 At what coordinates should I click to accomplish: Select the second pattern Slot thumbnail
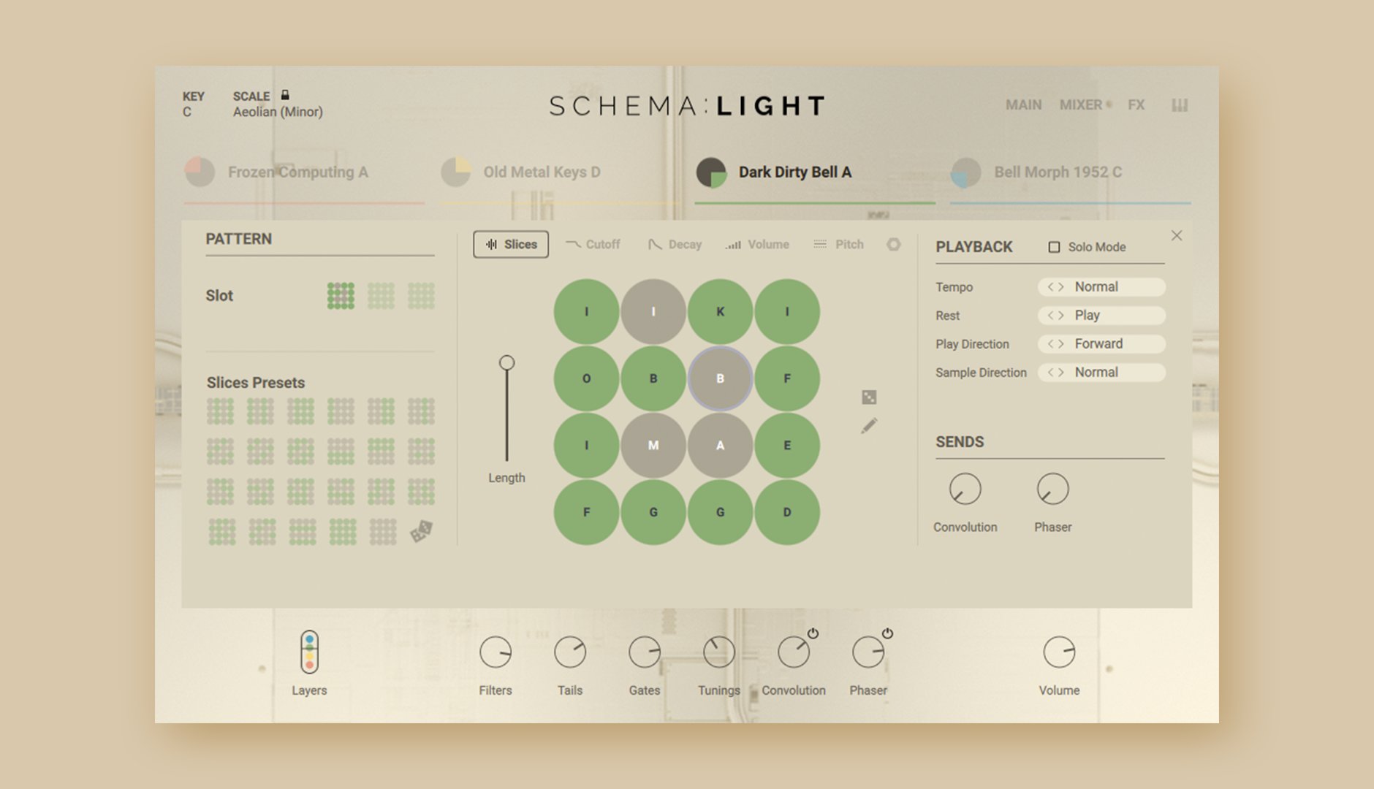click(381, 296)
